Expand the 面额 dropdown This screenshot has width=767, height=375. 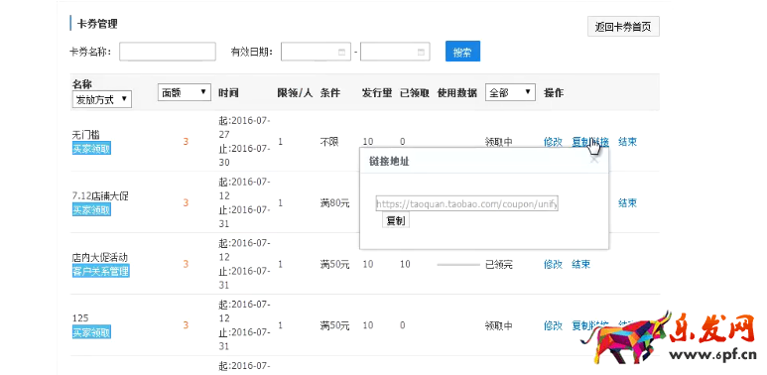[x=185, y=92]
